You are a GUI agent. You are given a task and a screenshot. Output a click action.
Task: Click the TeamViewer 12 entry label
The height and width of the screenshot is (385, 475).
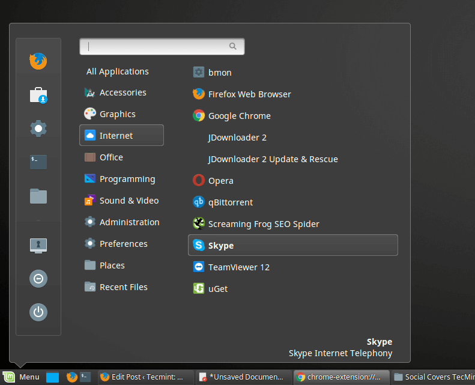point(239,267)
